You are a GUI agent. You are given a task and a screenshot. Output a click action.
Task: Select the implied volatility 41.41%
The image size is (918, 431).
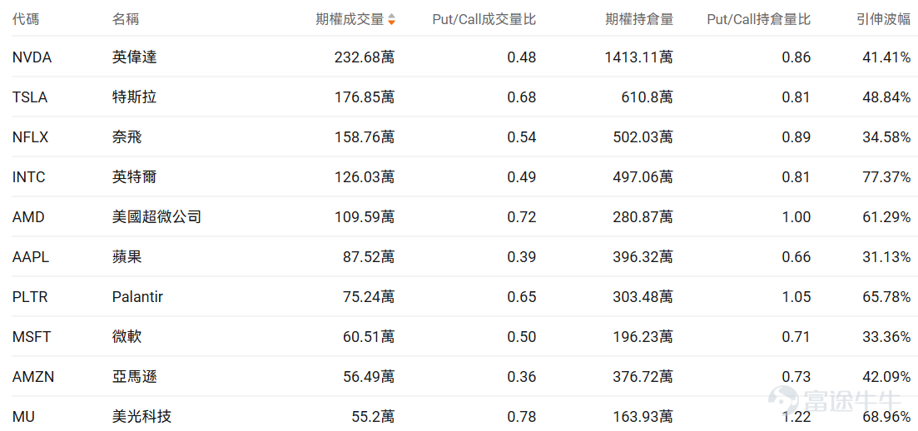tap(886, 57)
